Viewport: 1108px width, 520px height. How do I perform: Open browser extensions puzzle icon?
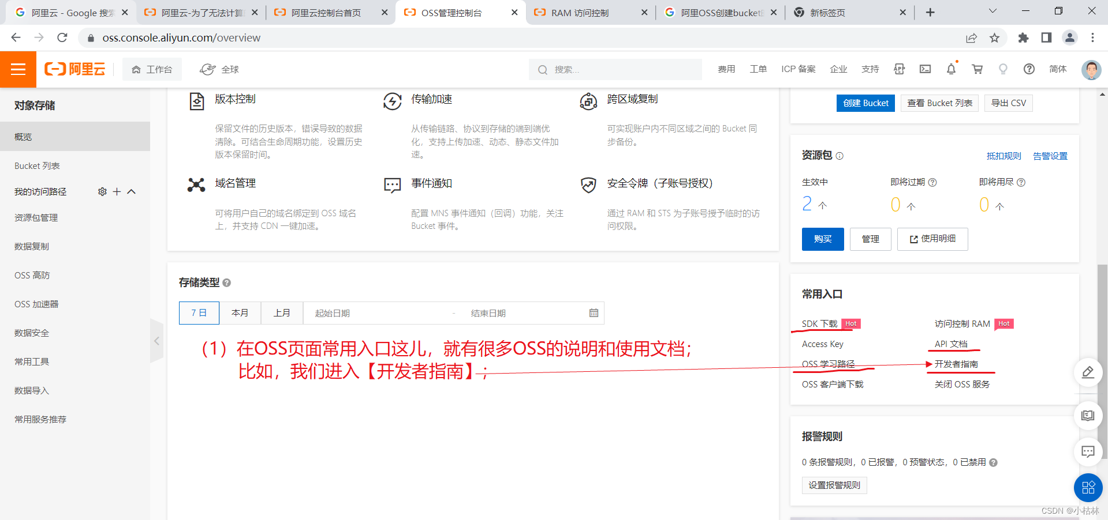pos(1023,37)
